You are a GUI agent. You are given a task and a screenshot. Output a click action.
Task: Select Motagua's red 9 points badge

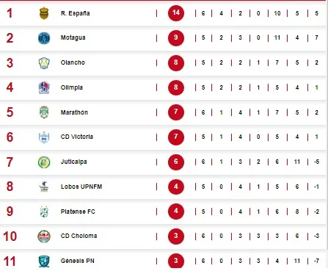tap(176, 37)
